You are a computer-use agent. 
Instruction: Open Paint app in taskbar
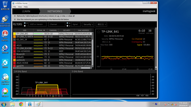click(38, 104)
